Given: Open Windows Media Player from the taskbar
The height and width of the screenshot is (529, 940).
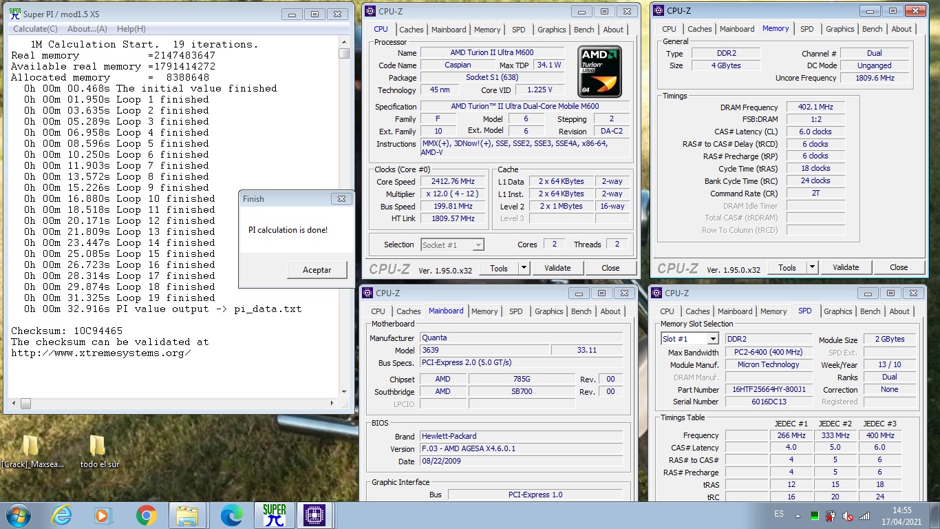Looking at the screenshot, I should [x=103, y=515].
